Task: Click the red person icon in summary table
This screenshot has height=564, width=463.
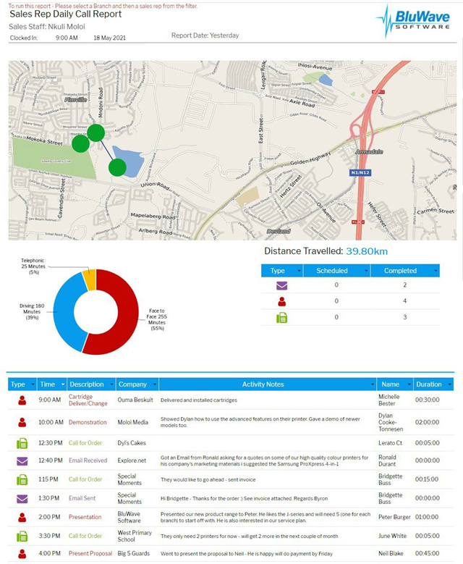Action: [x=282, y=301]
